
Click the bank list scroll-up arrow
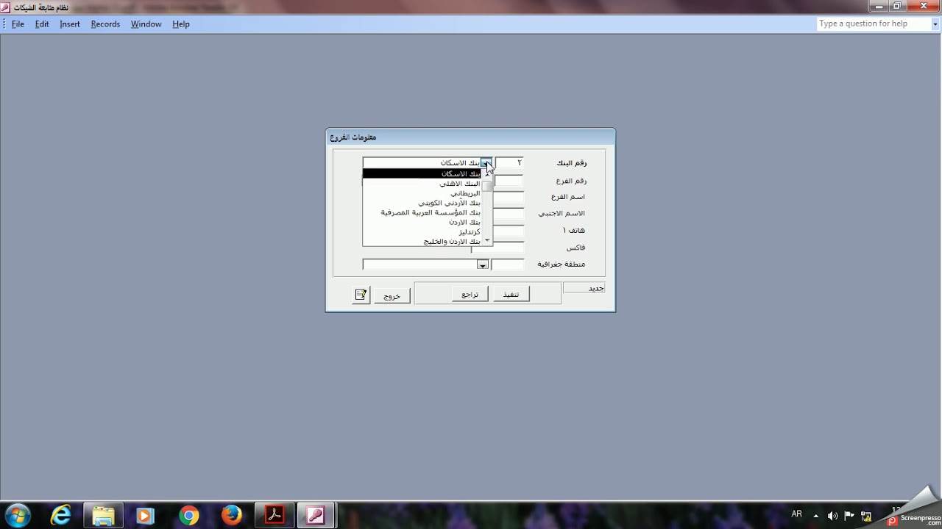(486, 174)
